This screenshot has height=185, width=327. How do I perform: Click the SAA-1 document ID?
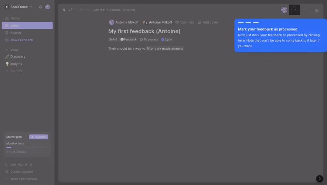tap(113, 39)
